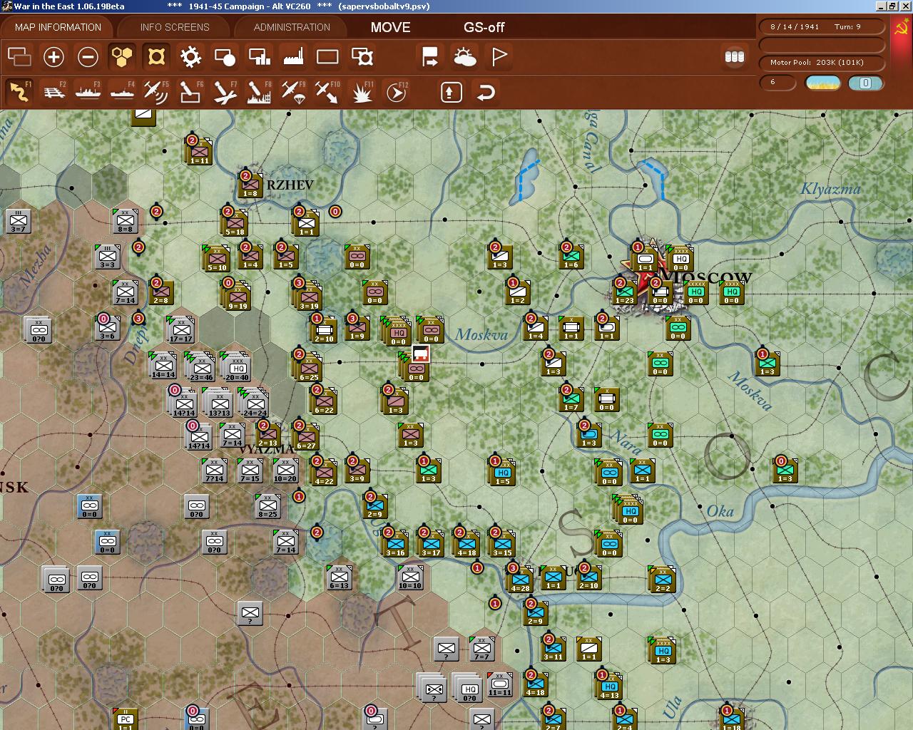Select the German HQ stack 20=40

click(x=236, y=365)
